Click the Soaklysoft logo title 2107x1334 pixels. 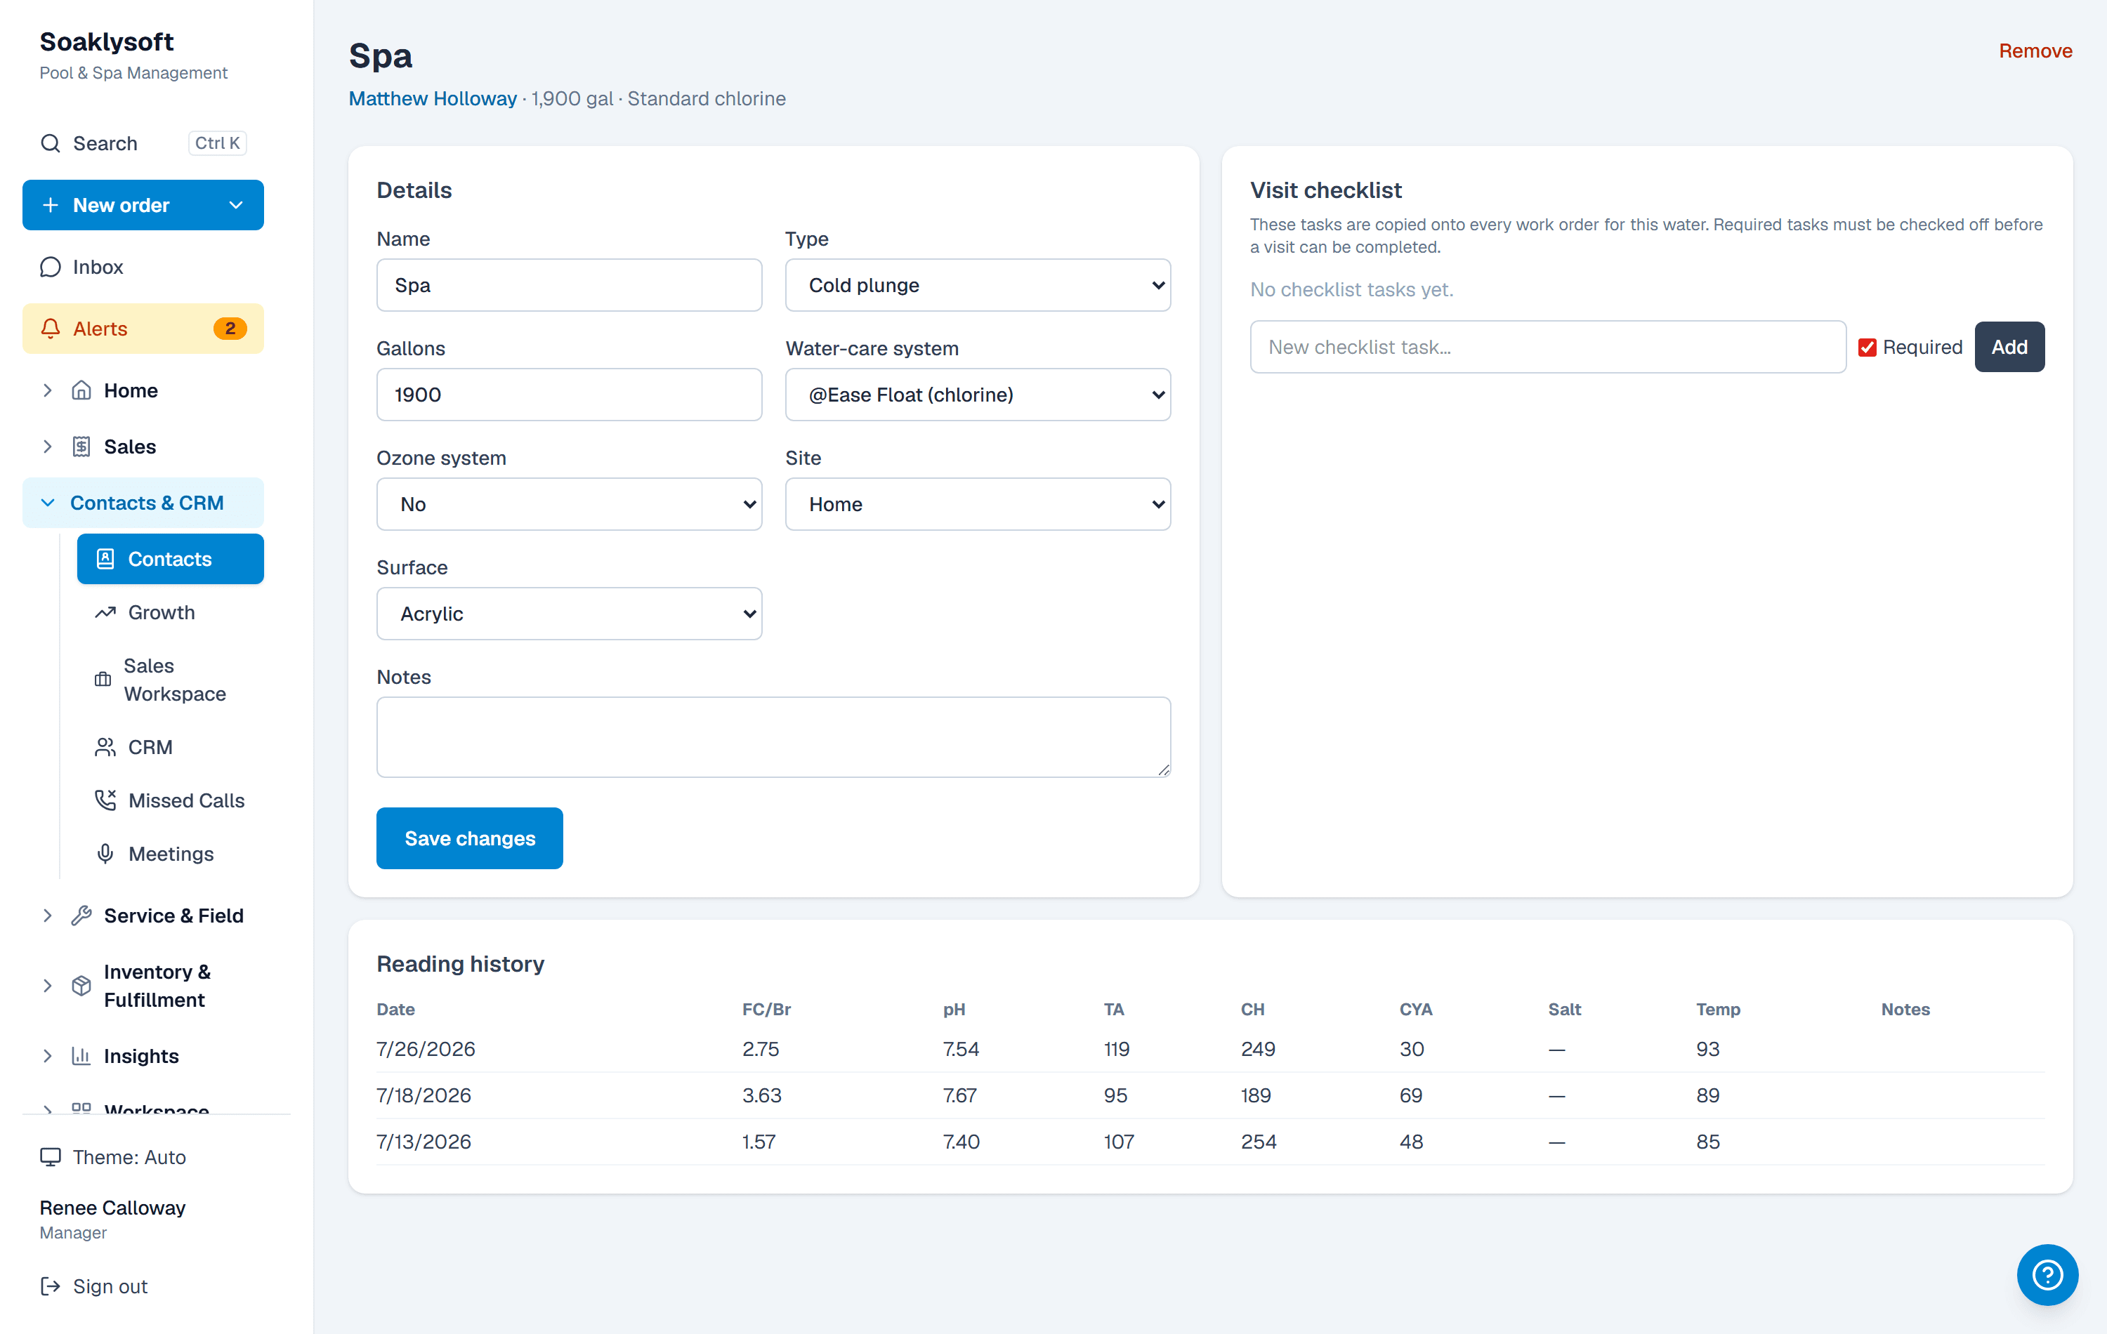point(107,41)
